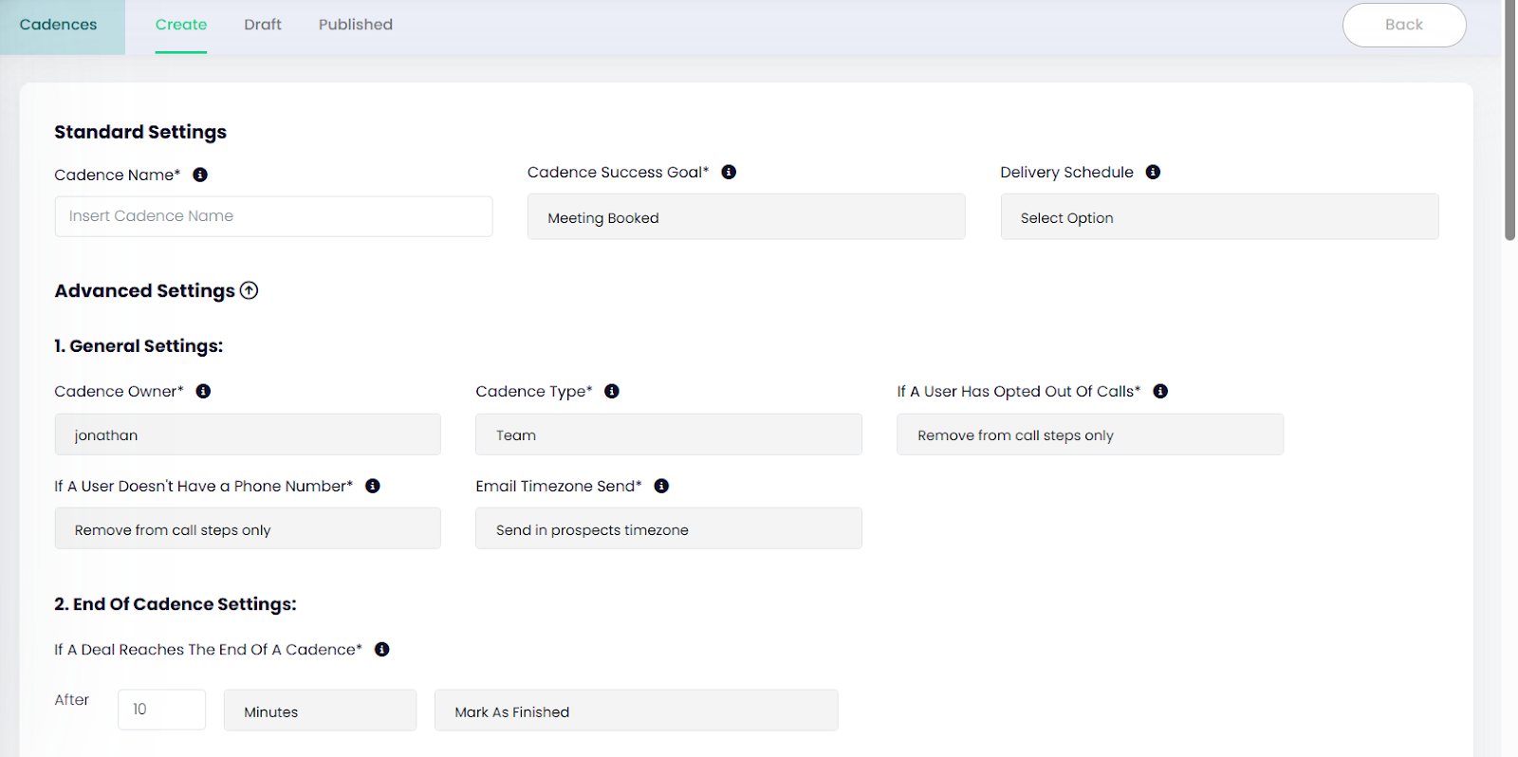
Task: Click the Insert Cadence Name field
Action: pos(273,216)
